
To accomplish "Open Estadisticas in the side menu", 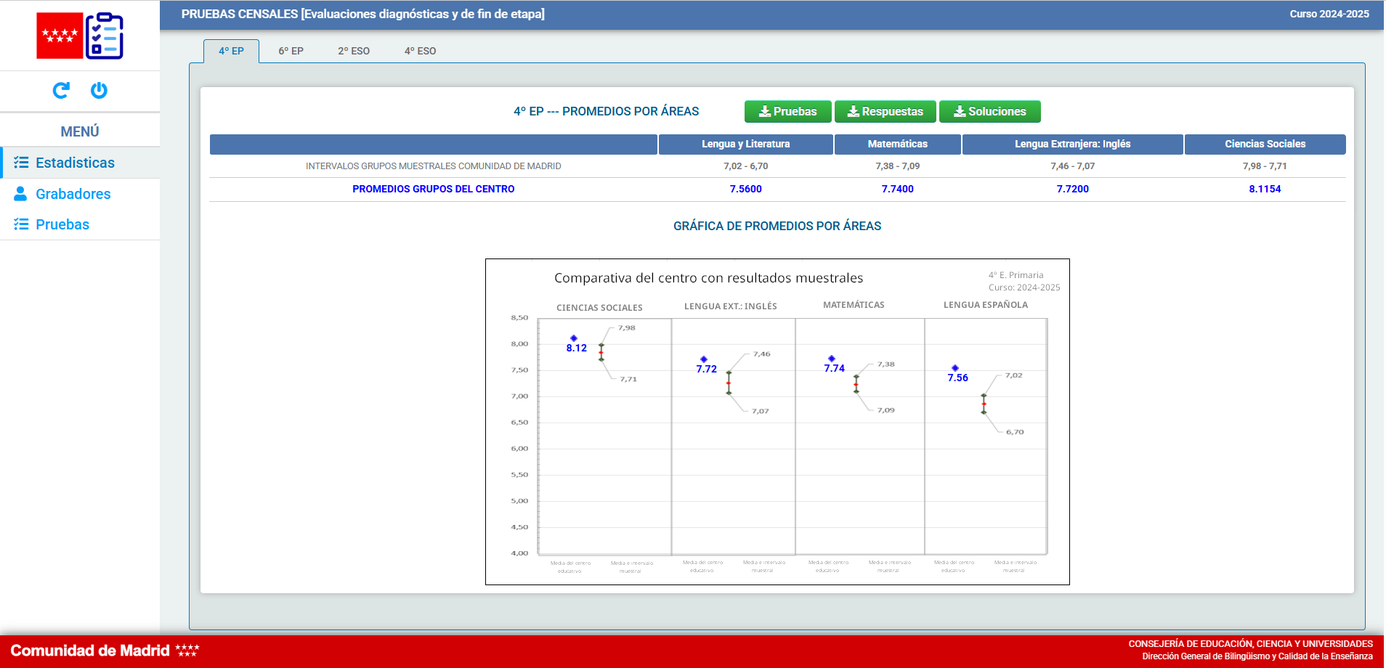I will coord(75,163).
